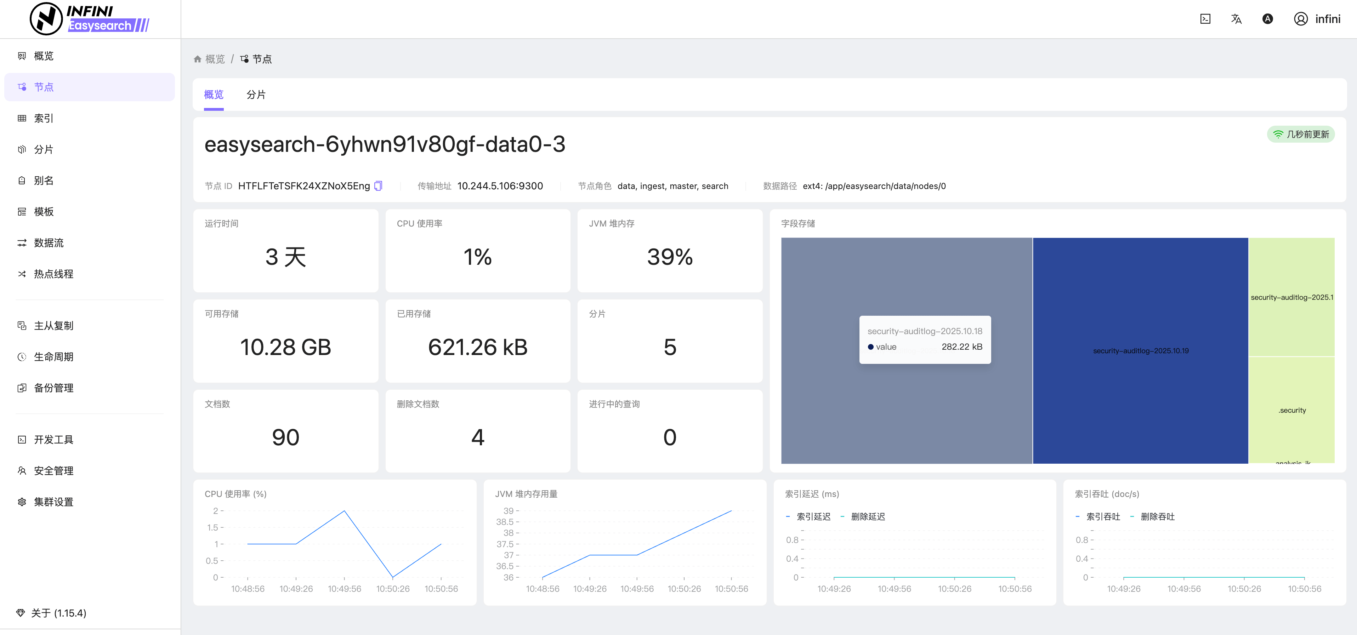Open 集群设置 in the sidebar
This screenshot has height=635, width=1357.
point(53,502)
